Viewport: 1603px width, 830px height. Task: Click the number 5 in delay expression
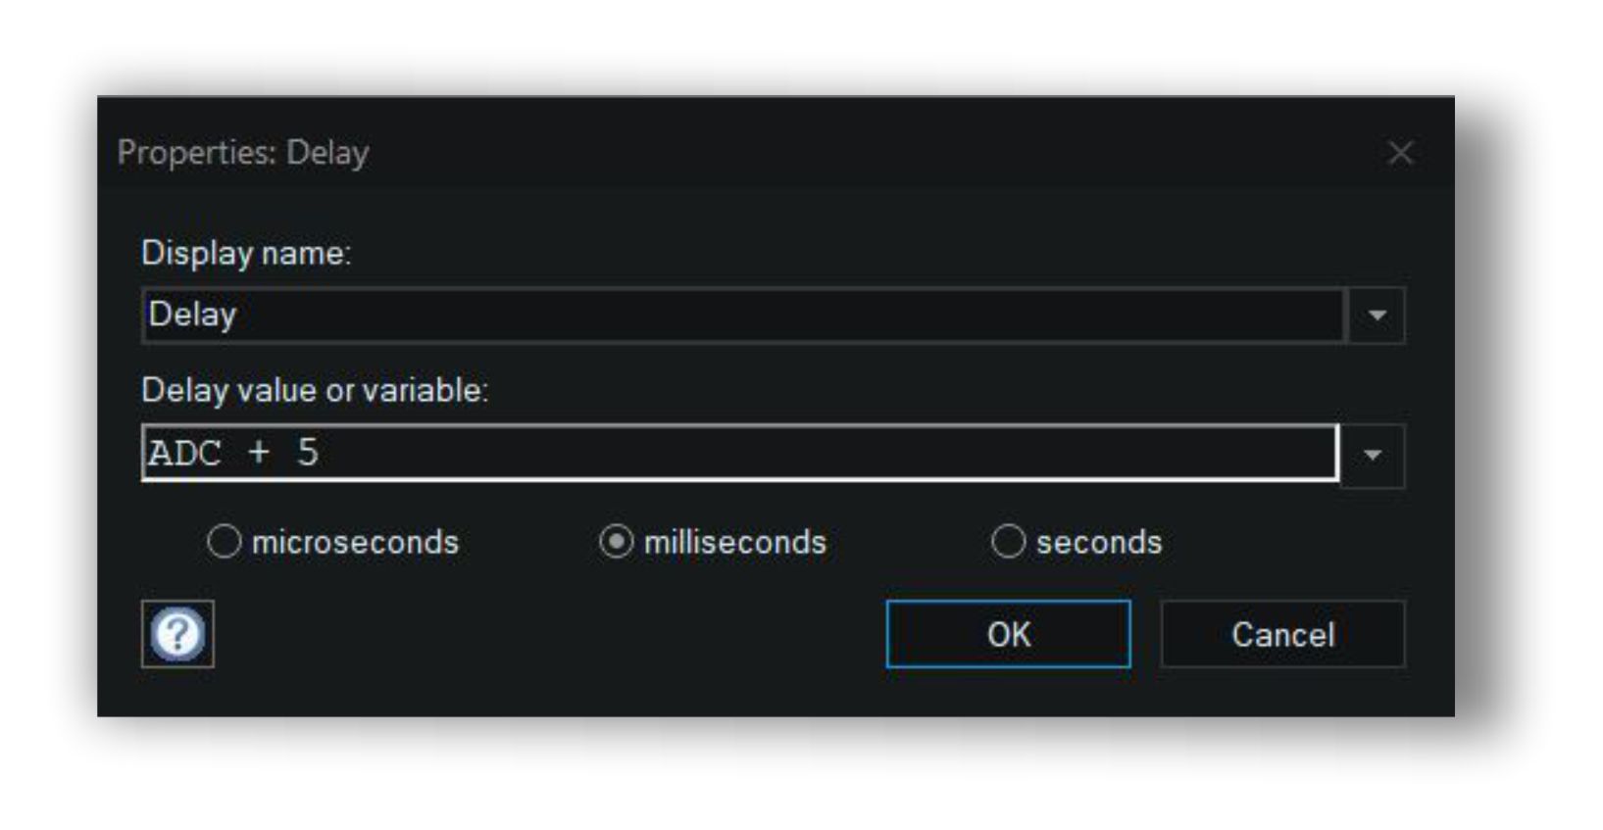[x=308, y=453]
